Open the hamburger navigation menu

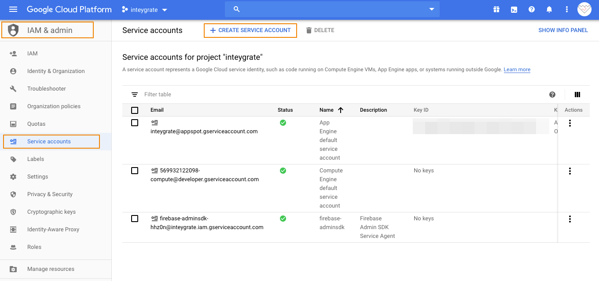pyautogui.click(x=13, y=9)
